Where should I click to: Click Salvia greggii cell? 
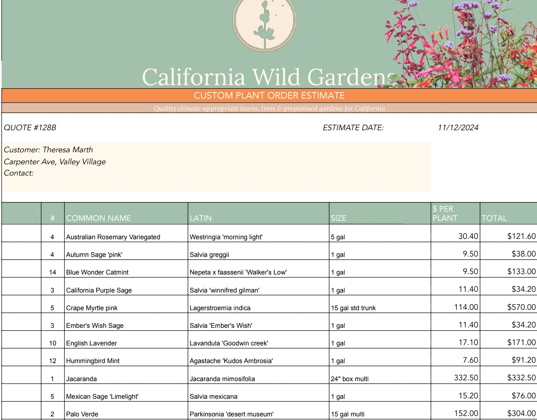[258, 251]
